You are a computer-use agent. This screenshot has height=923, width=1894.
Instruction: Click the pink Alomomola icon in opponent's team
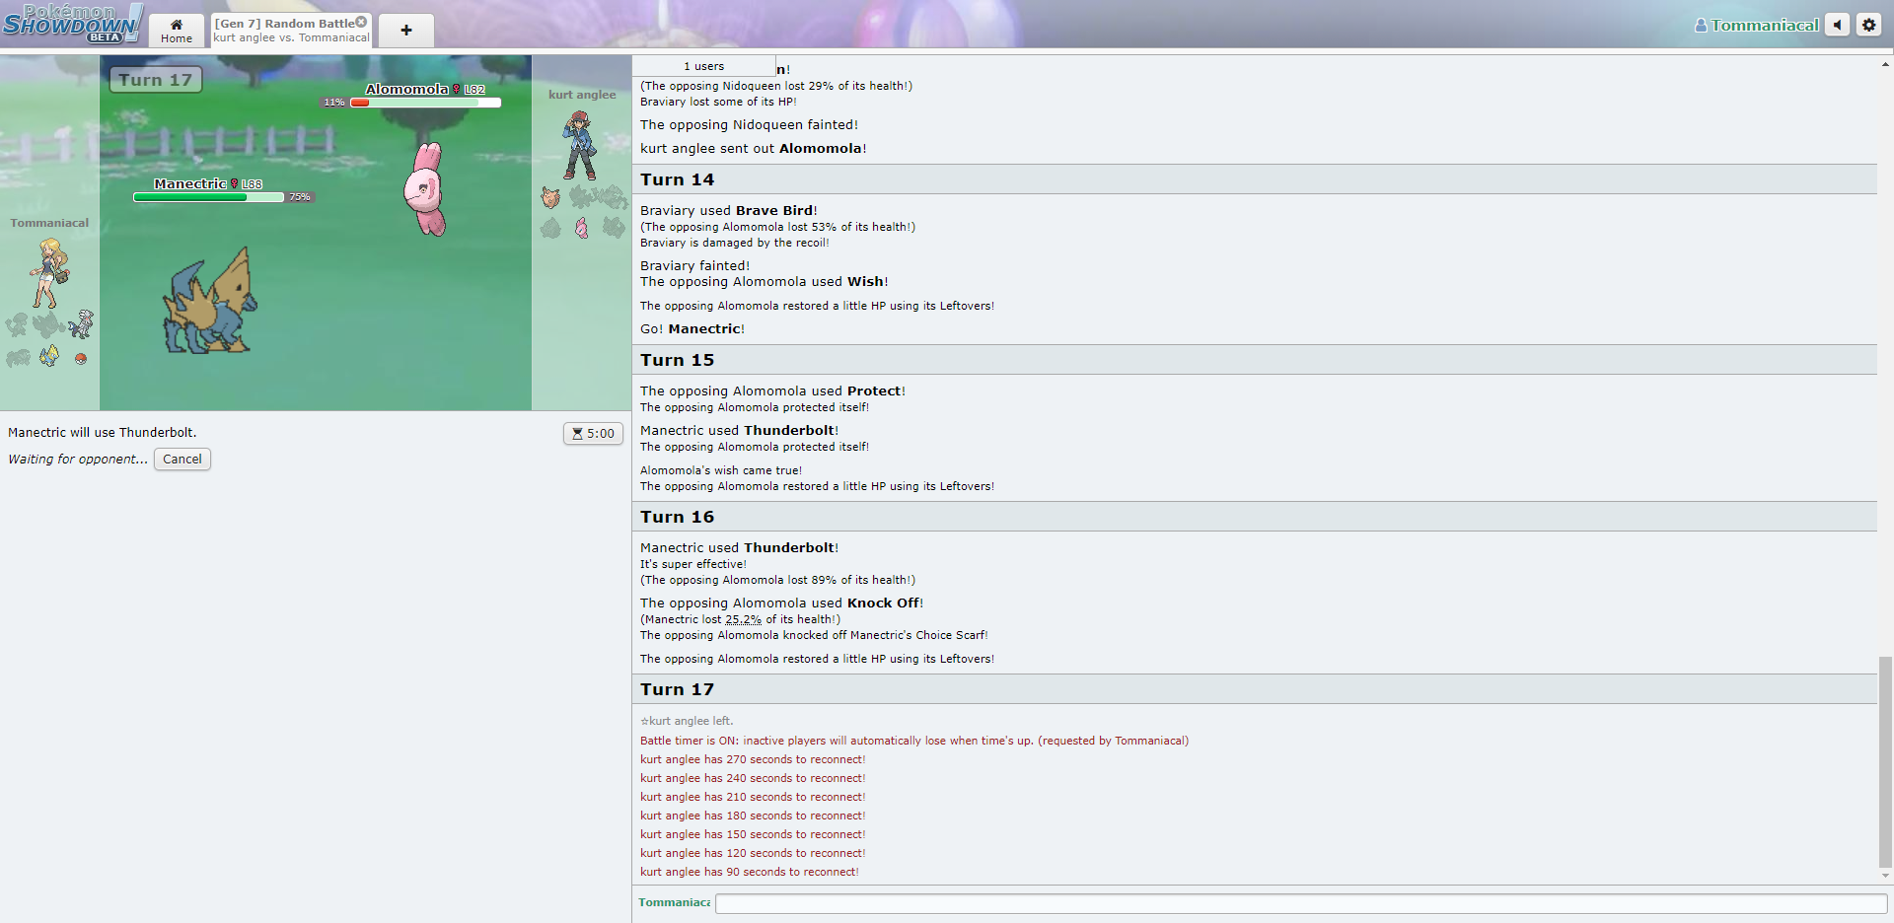582,229
